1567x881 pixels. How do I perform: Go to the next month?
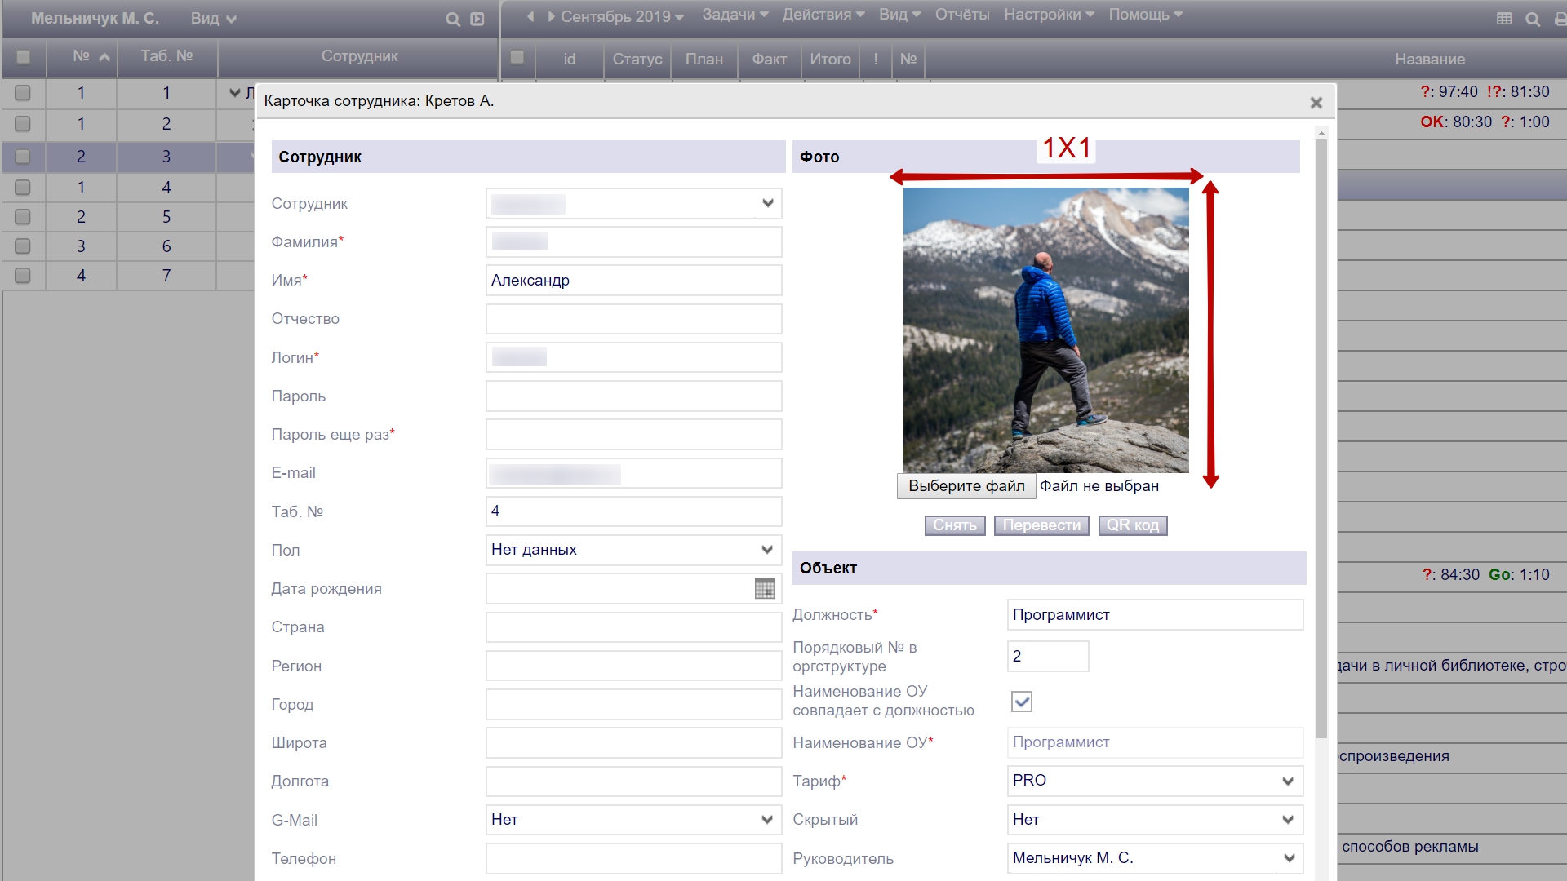551,16
